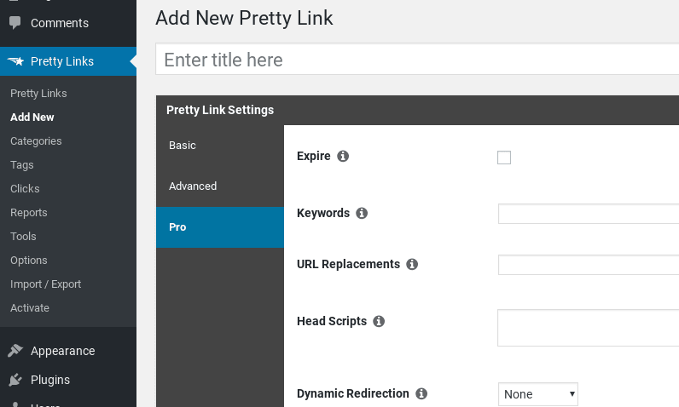Click the Expire info icon
The width and height of the screenshot is (679, 407).
pos(343,156)
